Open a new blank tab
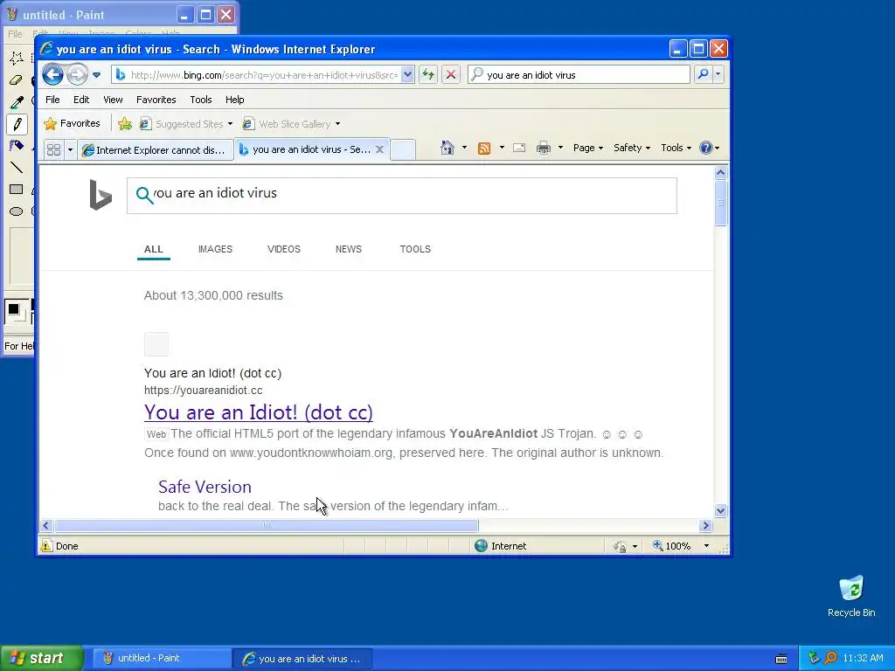The height and width of the screenshot is (671, 895). point(403,149)
